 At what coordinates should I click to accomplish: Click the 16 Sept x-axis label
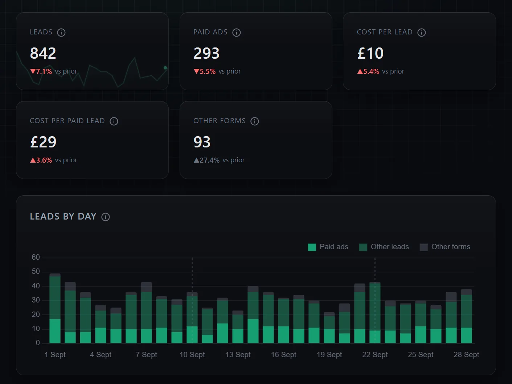(x=284, y=355)
